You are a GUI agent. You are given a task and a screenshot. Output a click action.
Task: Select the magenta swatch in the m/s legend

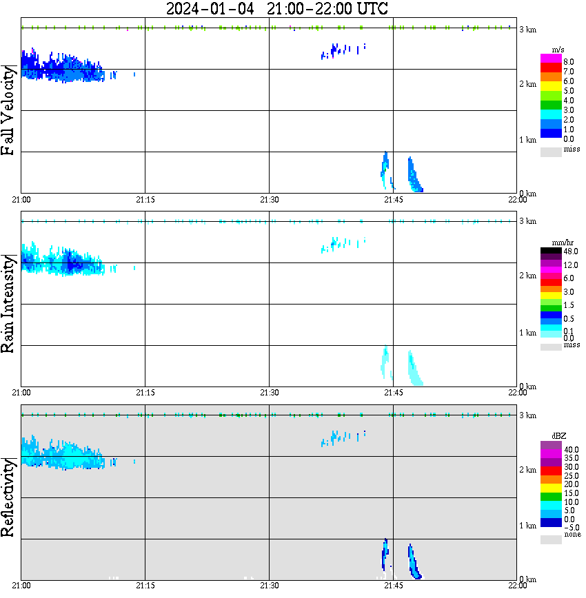(551, 59)
